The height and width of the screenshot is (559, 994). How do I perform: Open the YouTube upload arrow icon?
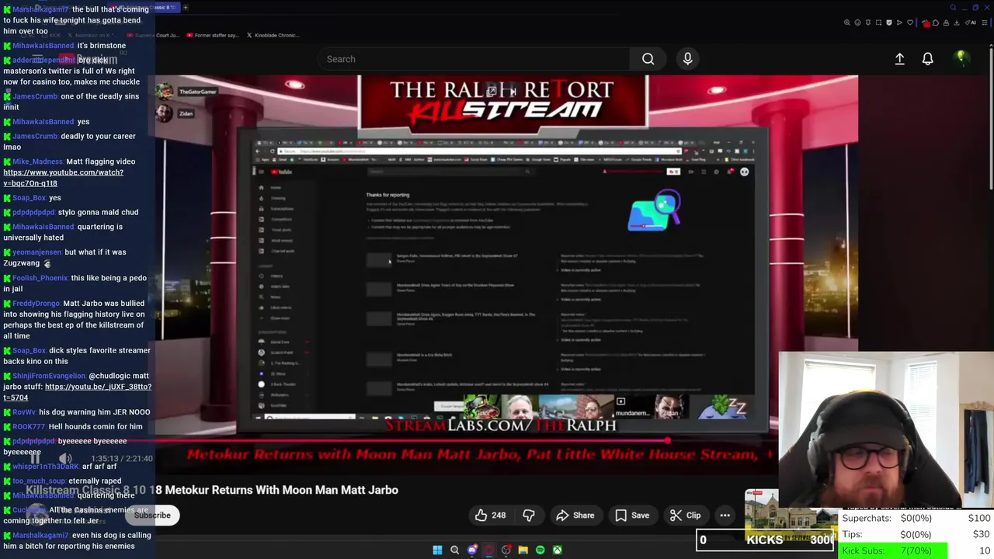click(x=899, y=59)
